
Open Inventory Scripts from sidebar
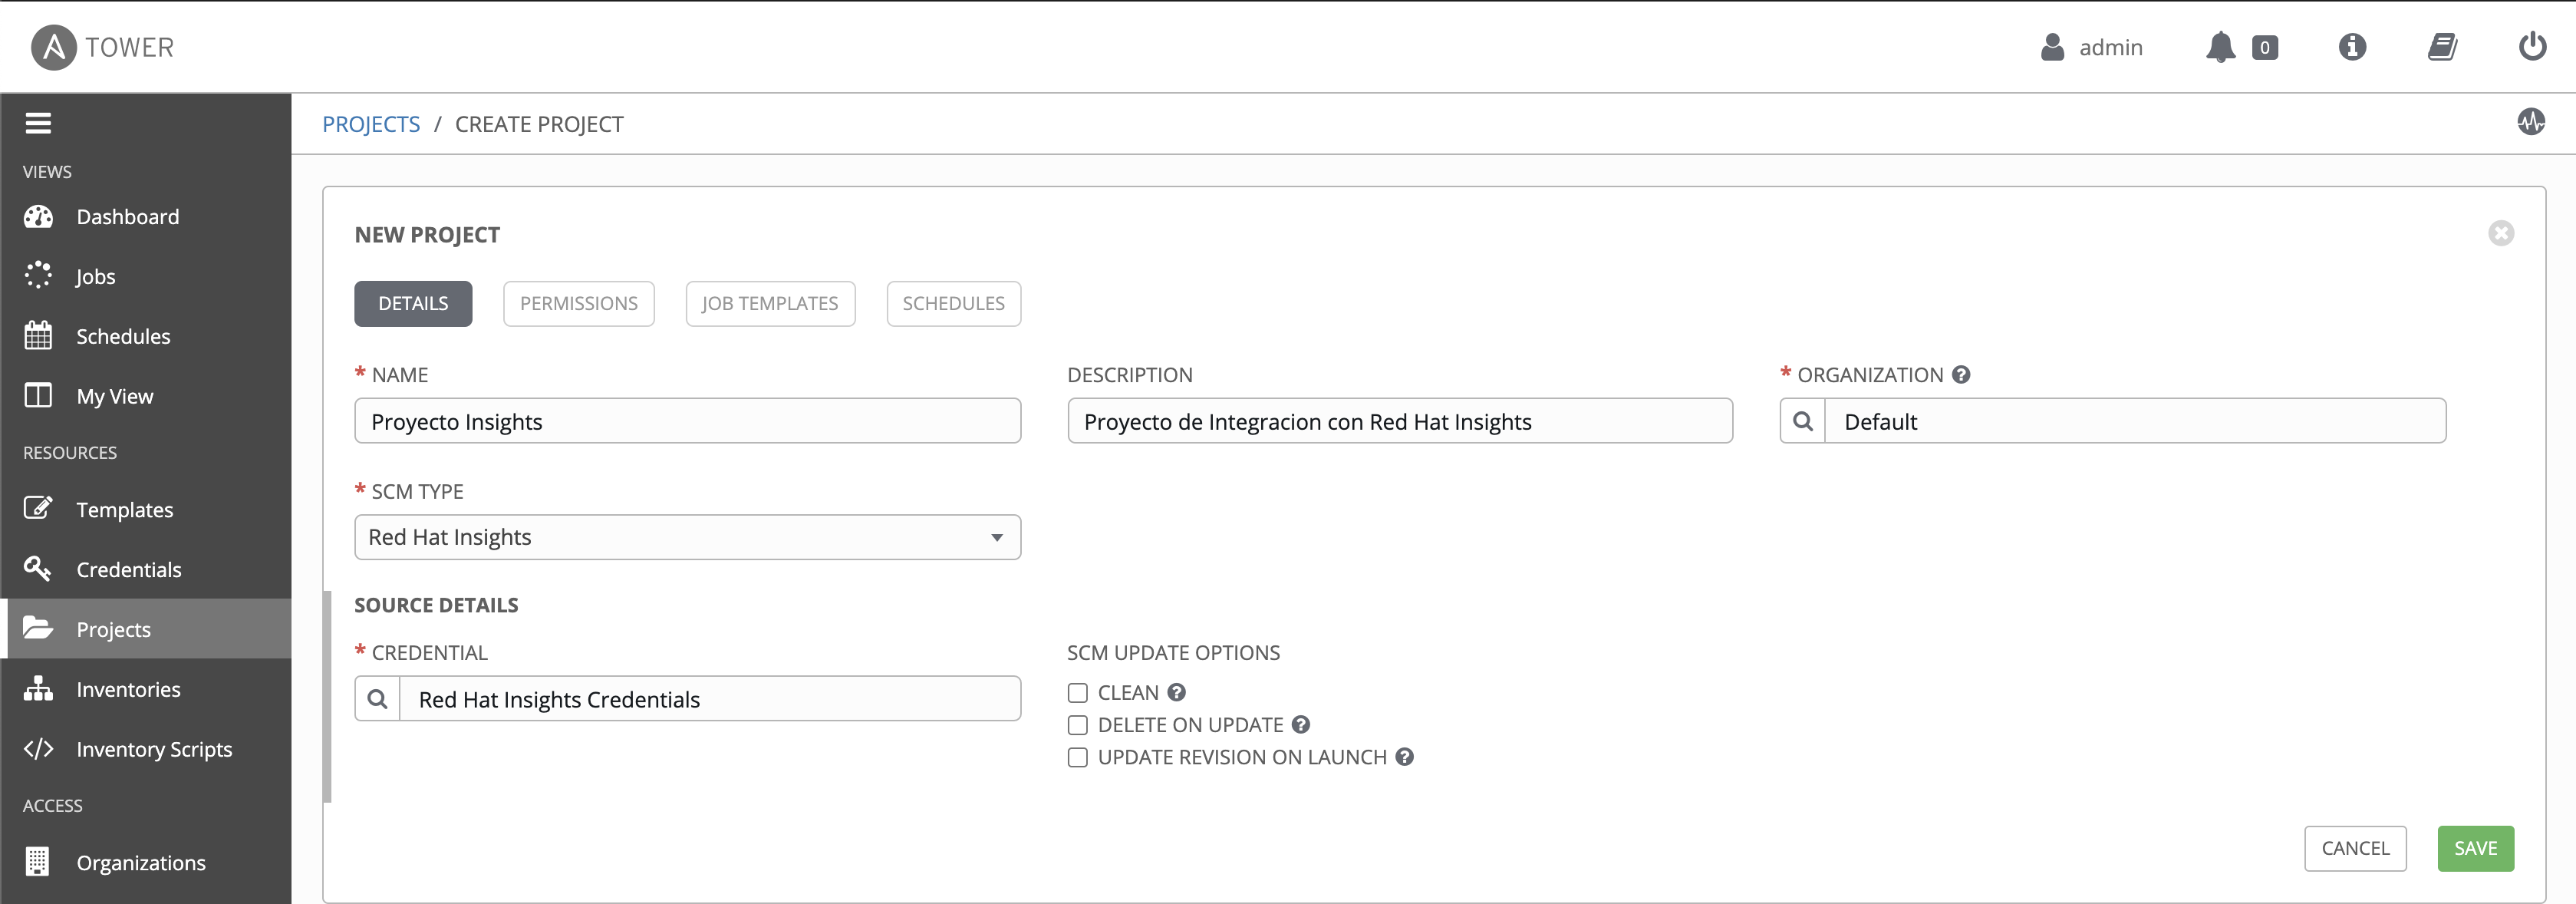[x=146, y=749]
